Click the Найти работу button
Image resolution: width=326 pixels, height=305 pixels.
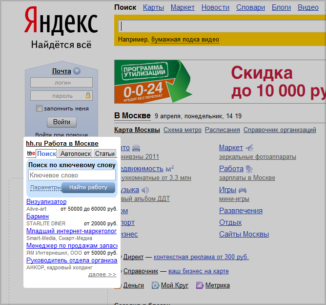click(x=88, y=187)
